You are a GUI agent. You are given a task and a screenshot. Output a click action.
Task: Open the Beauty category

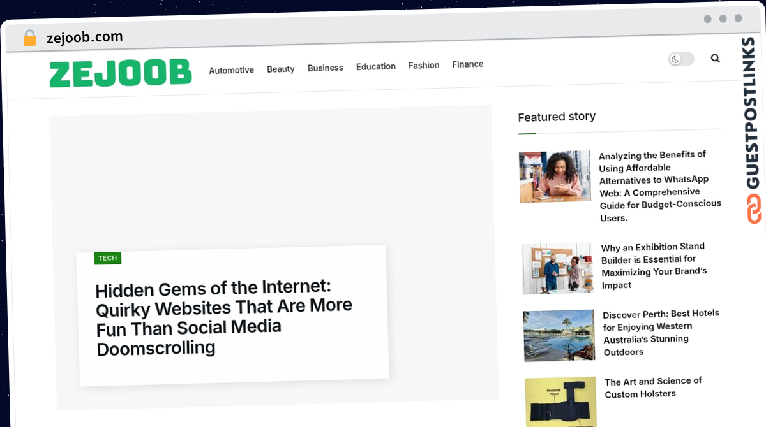(x=281, y=69)
